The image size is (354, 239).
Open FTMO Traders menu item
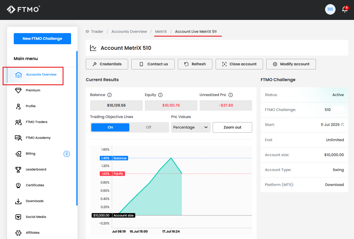[x=42, y=122]
